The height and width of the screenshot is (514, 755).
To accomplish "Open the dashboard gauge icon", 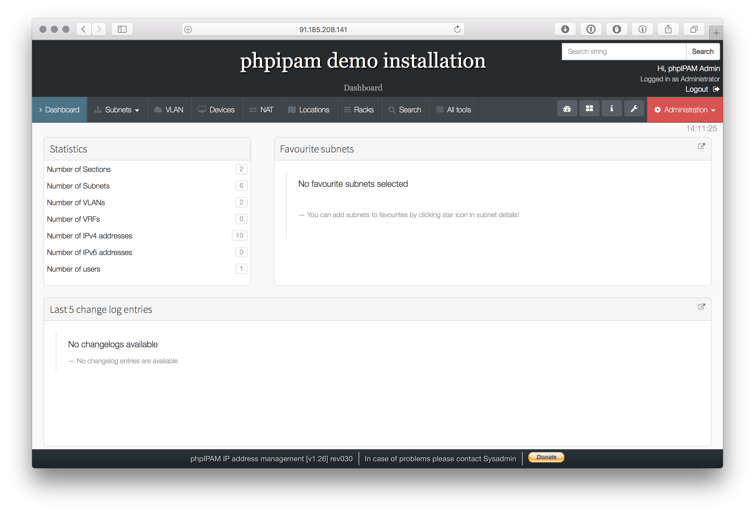I will 567,108.
